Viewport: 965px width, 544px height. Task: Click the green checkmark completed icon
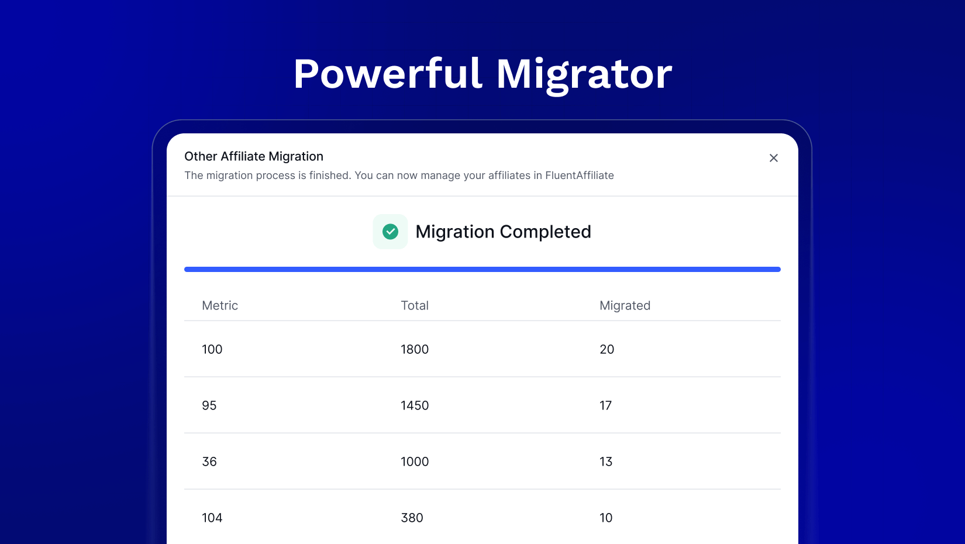390,232
